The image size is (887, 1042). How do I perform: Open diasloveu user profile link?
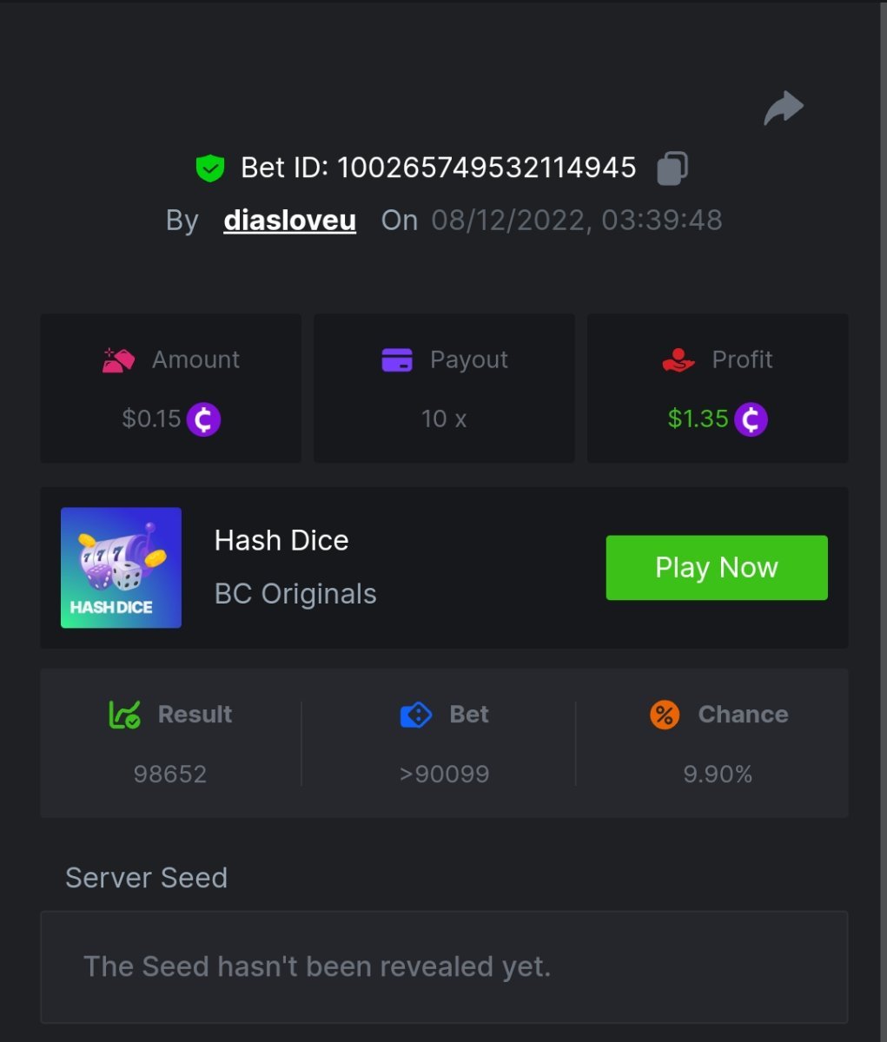(289, 221)
